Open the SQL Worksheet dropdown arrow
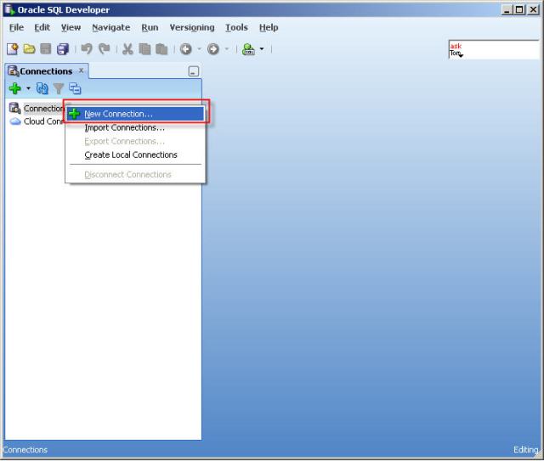 pyautogui.click(x=262, y=49)
